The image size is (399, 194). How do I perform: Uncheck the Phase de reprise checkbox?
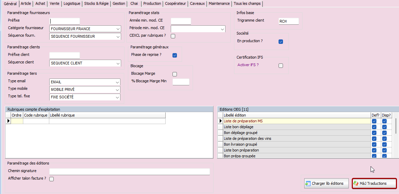[x=175, y=55]
